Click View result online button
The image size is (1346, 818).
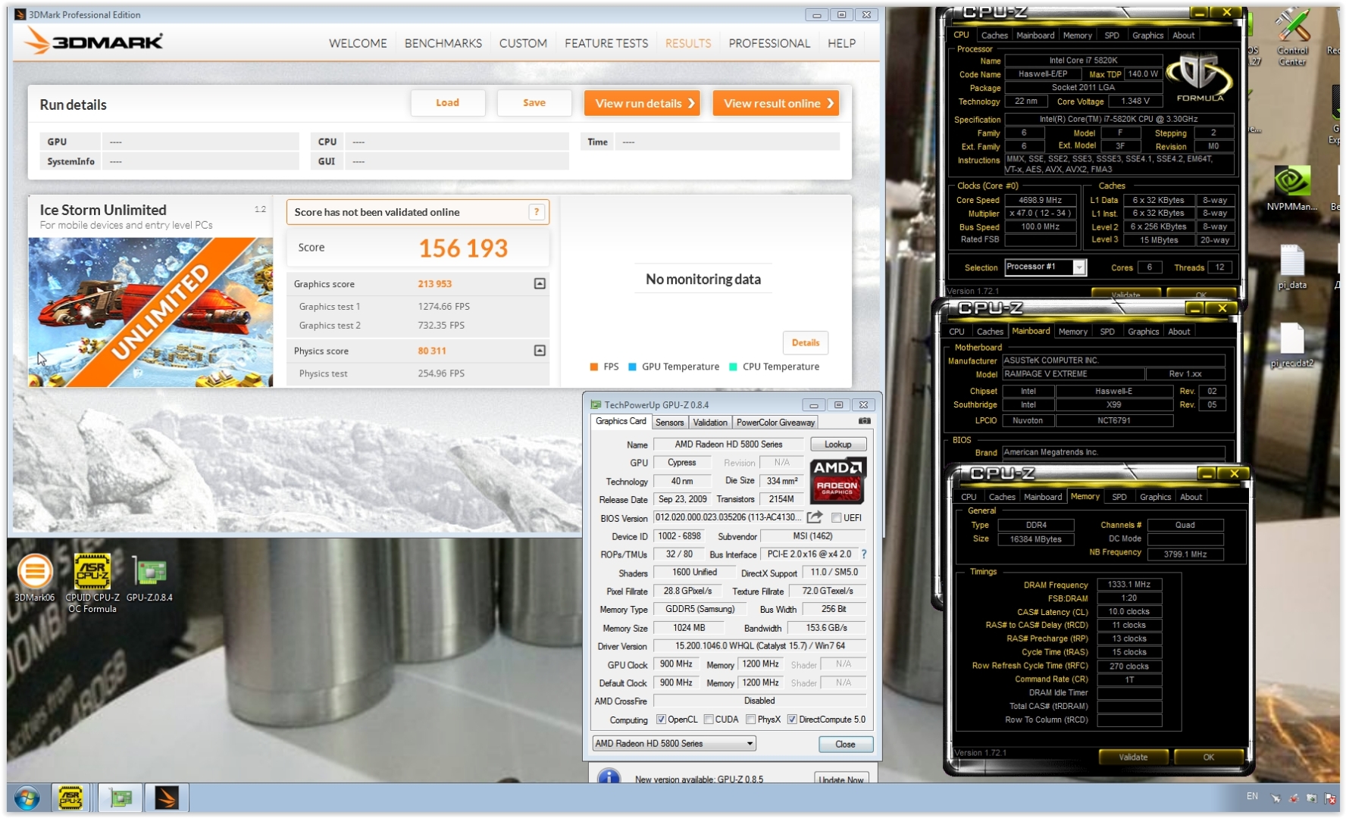click(776, 103)
